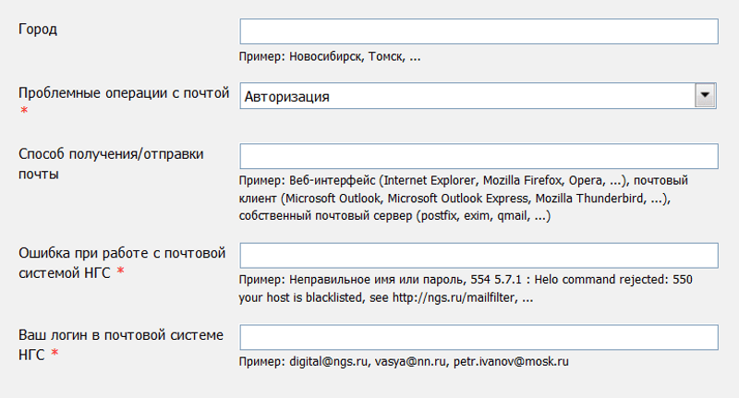Click red asterisk under Проблемные операции label
The height and width of the screenshot is (398, 739).
[x=23, y=112]
